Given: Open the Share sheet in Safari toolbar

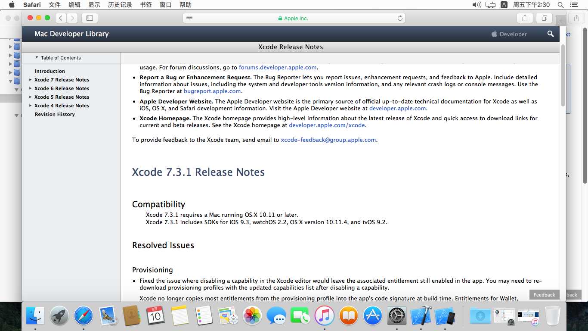Looking at the screenshot, I should pos(525,18).
